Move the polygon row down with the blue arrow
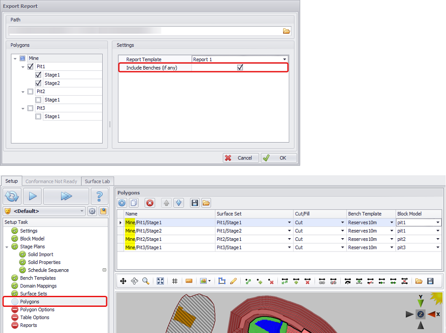Viewport: 446px width, 333px height. coord(179,203)
